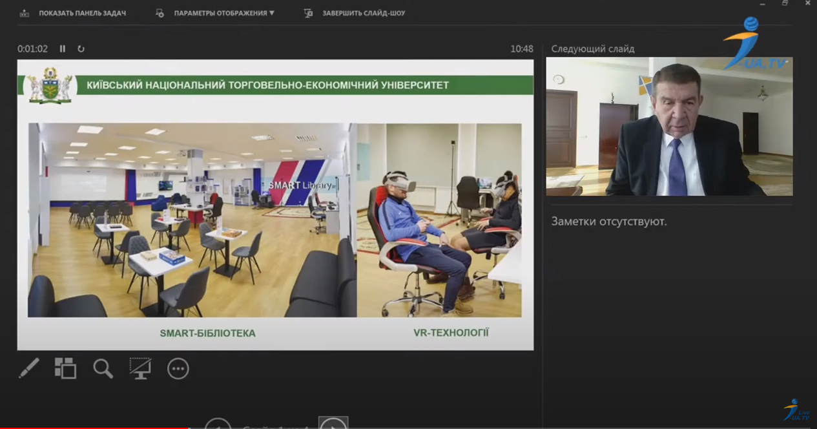
Task: Click the display settings icon
Action: coord(160,13)
